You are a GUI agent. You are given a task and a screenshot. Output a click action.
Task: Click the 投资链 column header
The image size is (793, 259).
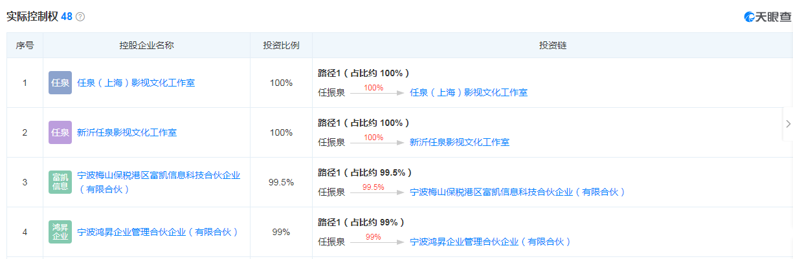(553, 46)
